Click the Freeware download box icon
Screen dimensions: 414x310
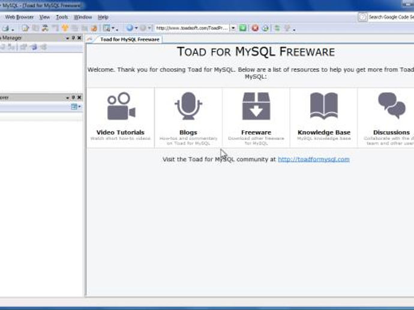256,106
